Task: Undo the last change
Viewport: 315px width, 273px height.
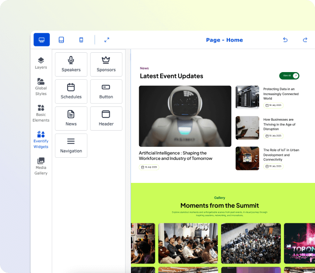Action: [x=285, y=40]
